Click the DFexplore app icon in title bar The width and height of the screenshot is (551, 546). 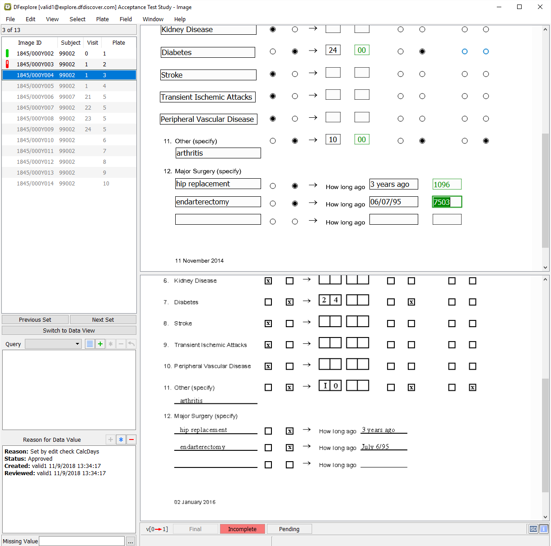[7, 7]
